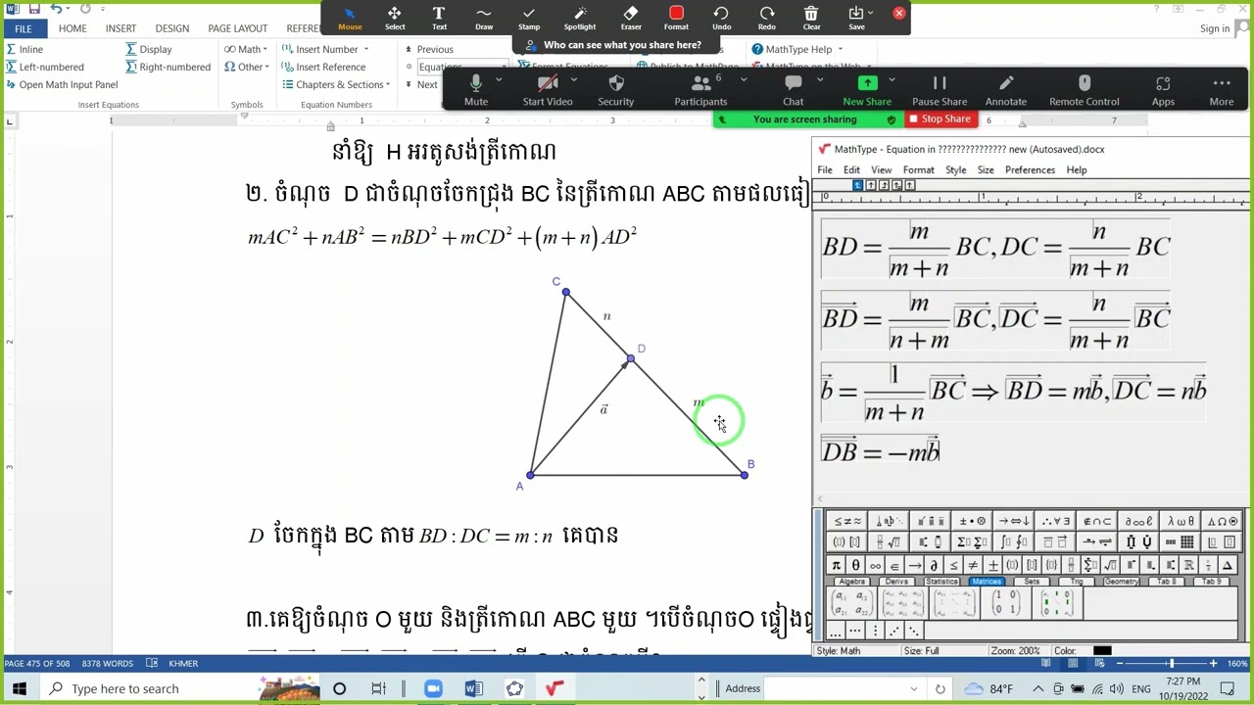
Task: Pause Share in Zoom
Action: pos(940,90)
